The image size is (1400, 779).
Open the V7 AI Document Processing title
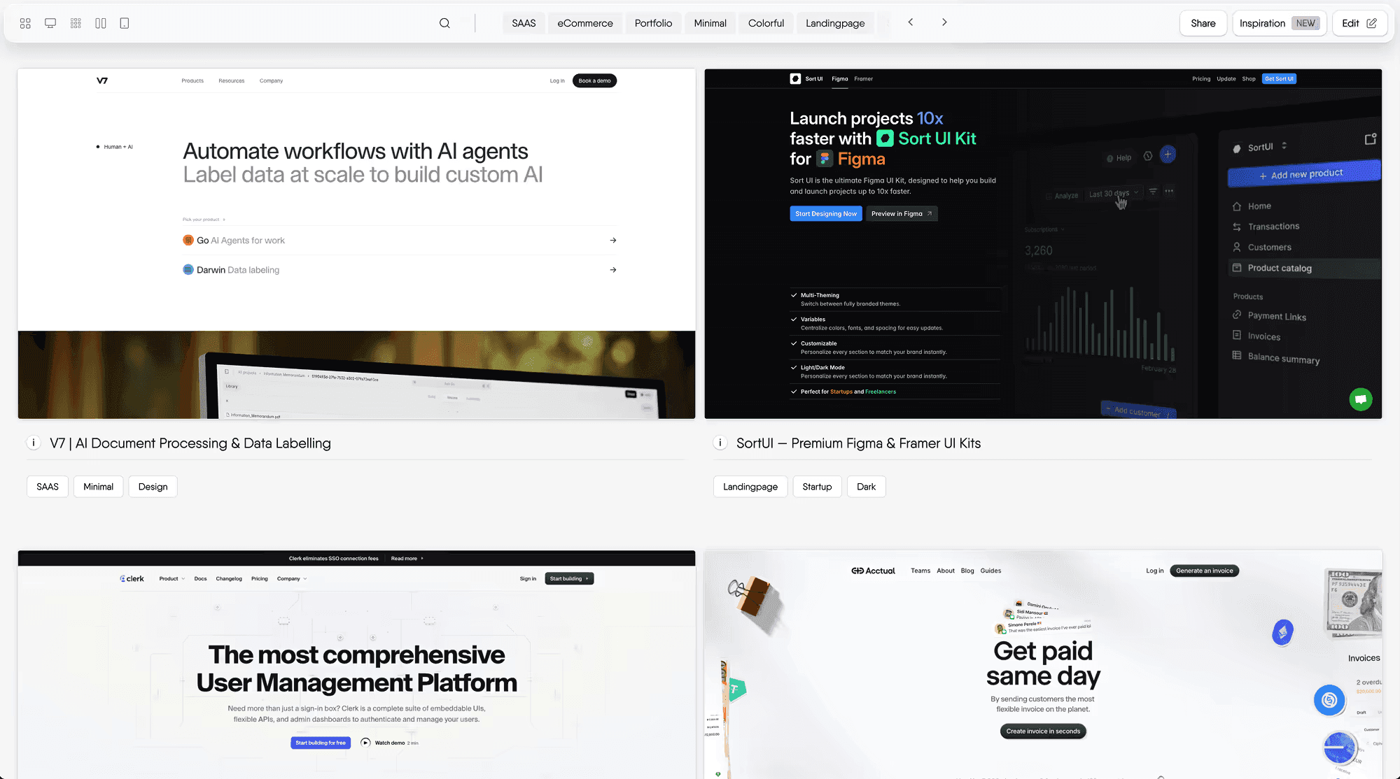pos(190,443)
